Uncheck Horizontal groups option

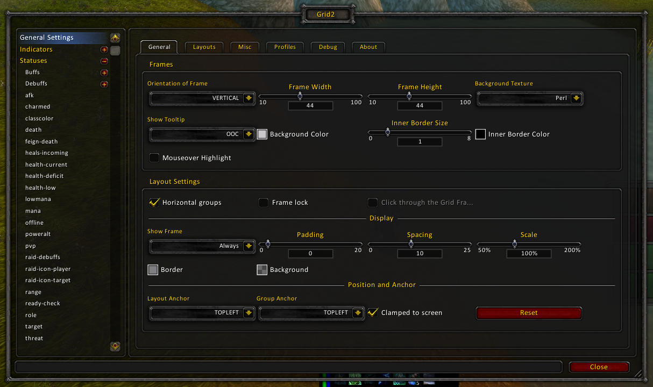pos(154,203)
